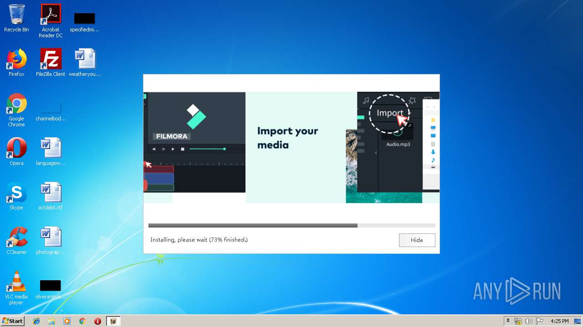Select the silveranimal... desktop file
Screen dimensions: 583x327
coord(51,289)
